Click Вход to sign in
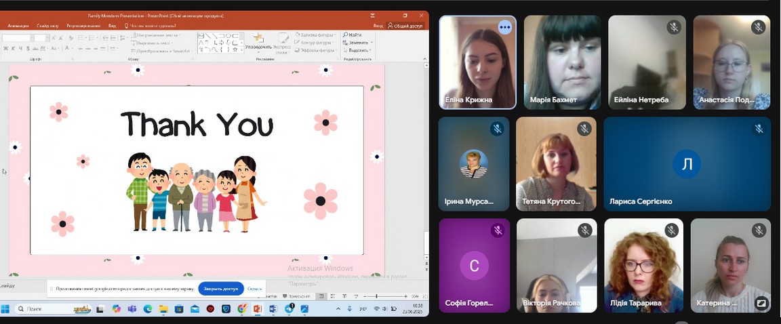 [378, 25]
